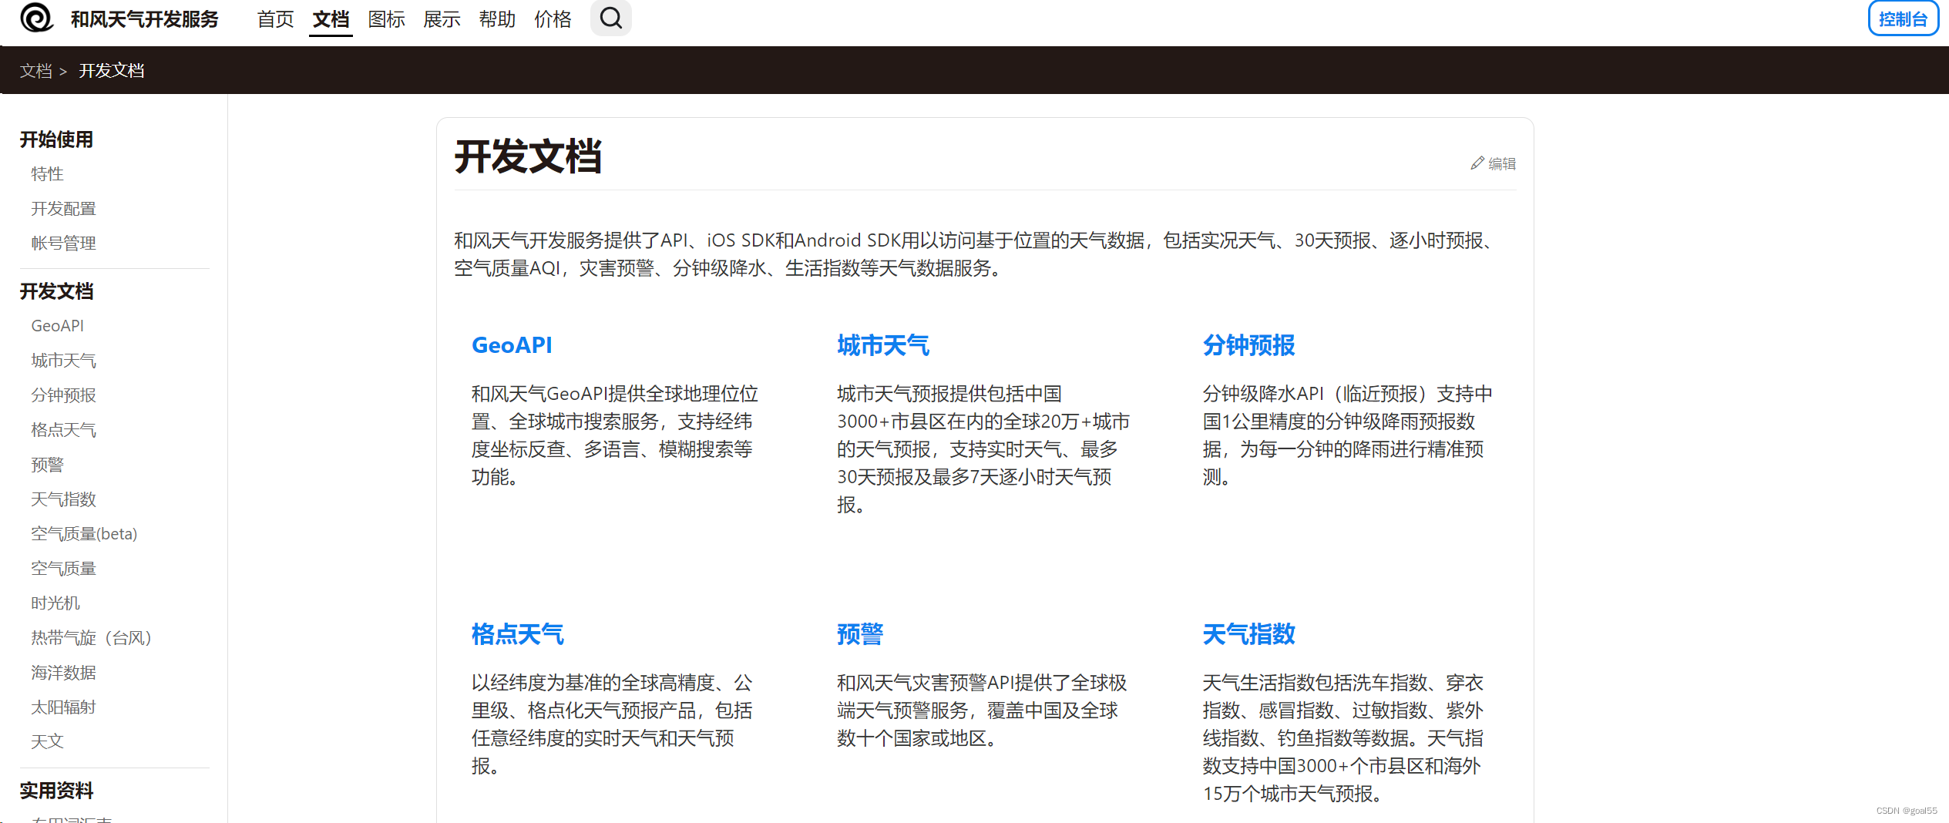Select the 文档 nav tab
Viewport: 1949px width, 823px height.
331,19
